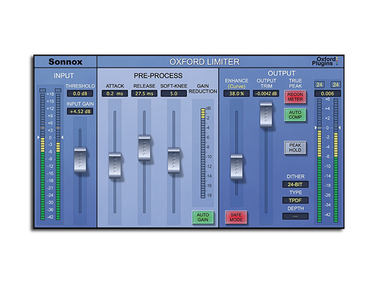Enable the Auto Comp button

tap(295, 115)
